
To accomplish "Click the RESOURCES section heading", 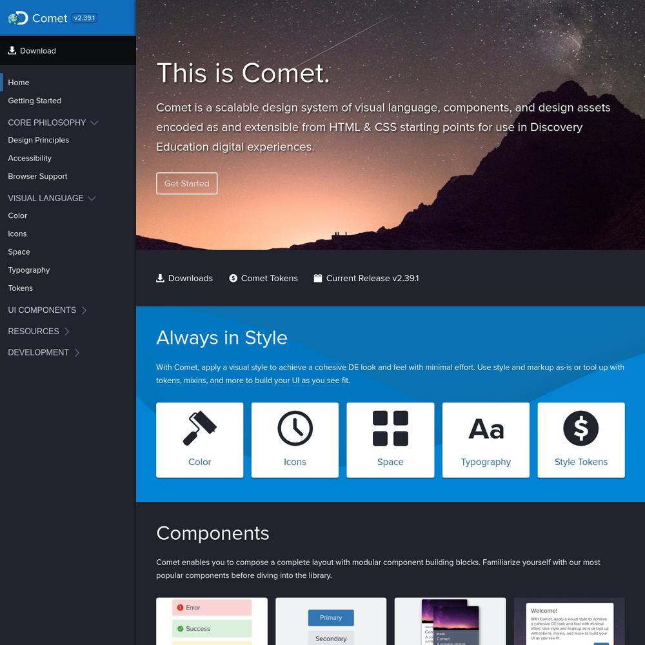I will point(34,331).
